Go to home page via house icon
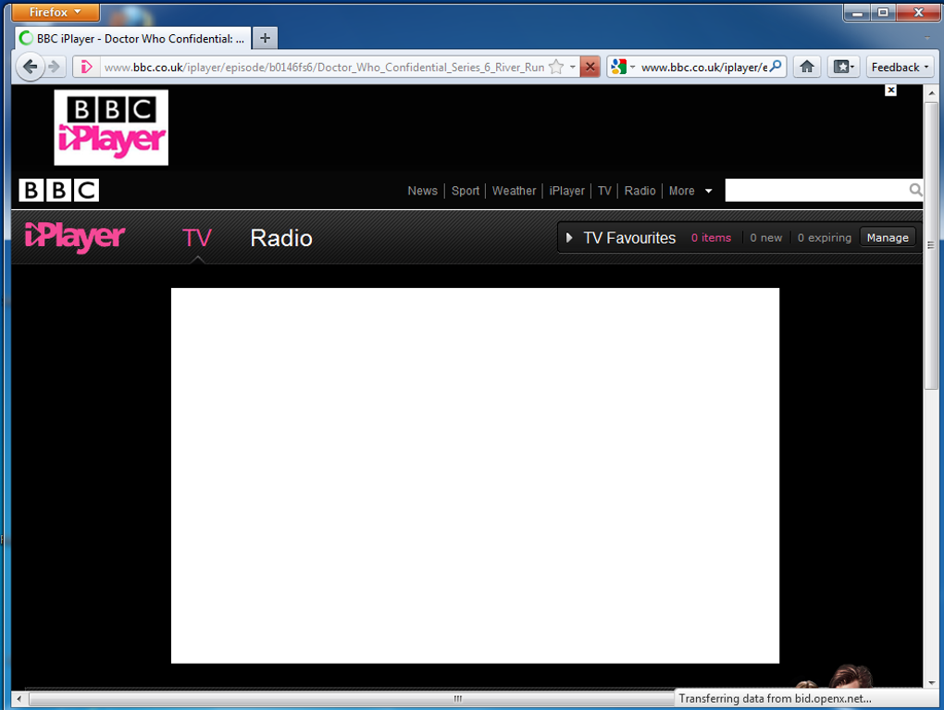The height and width of the screenshot is (710, 944). tap(807, 67)
